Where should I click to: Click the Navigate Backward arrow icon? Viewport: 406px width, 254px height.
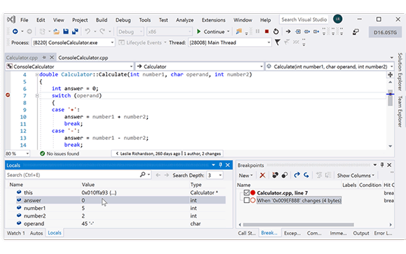click(x=15, y=31)
